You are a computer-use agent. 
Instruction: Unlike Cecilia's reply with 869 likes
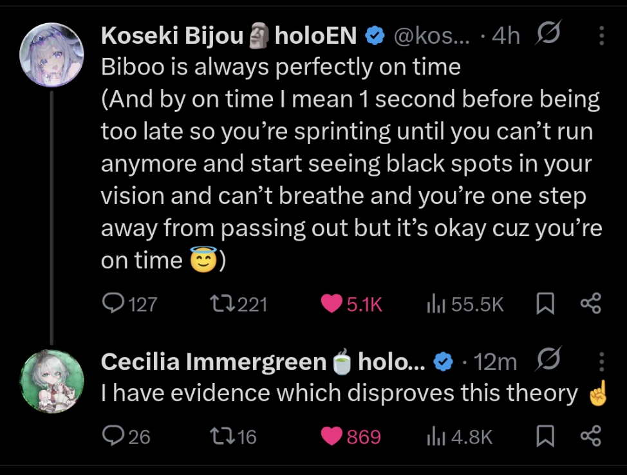click(351, 436)
